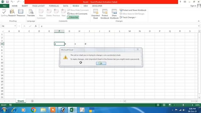Screen dimensions: 201x113
Task: Switch to the DEVELOPER tab
Action: (x=97, y=6)
